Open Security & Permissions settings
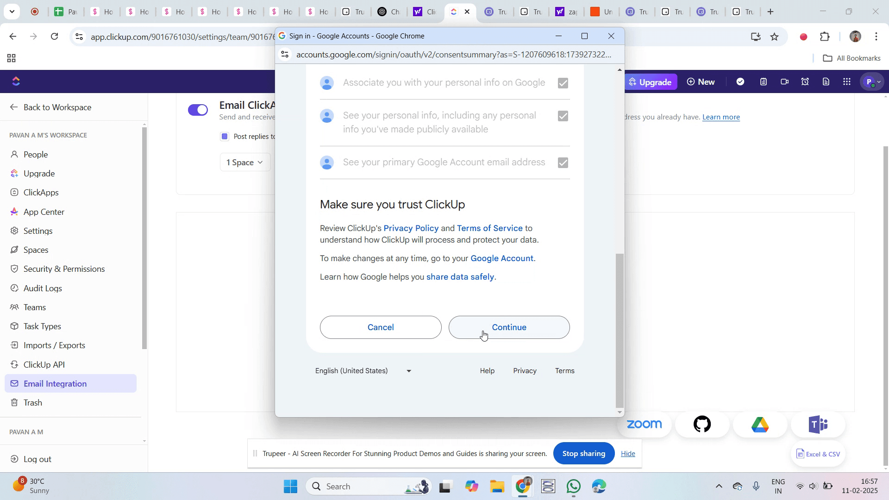 [x=64, y=269]
